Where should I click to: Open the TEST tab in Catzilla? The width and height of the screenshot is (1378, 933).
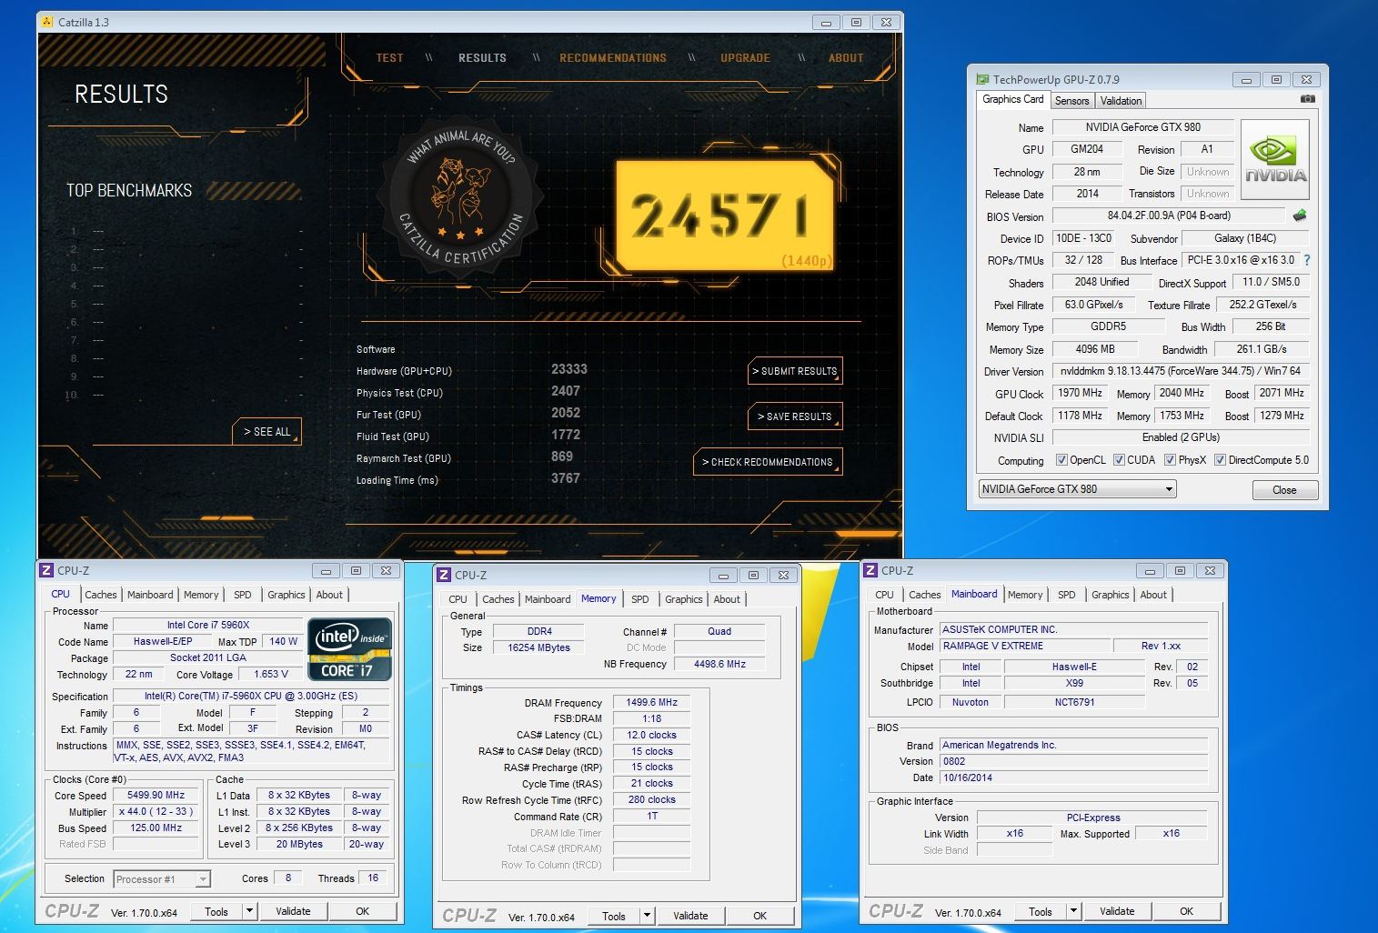pyautogui.click(x=389, y=57)
